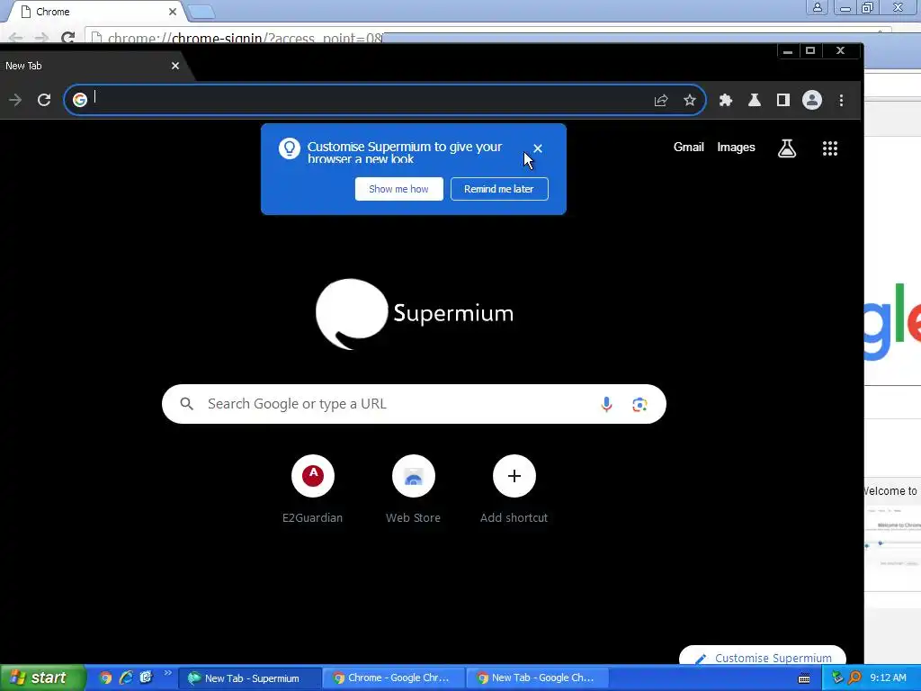Bookmark this tab with the star icon
Screen dimensions: 921x691
coord(690,100)
